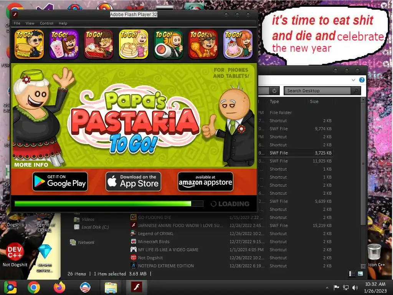This screenshot has height=295, width=393.
Task: Click the Amazon Appstore button
Action: [205, 181]
